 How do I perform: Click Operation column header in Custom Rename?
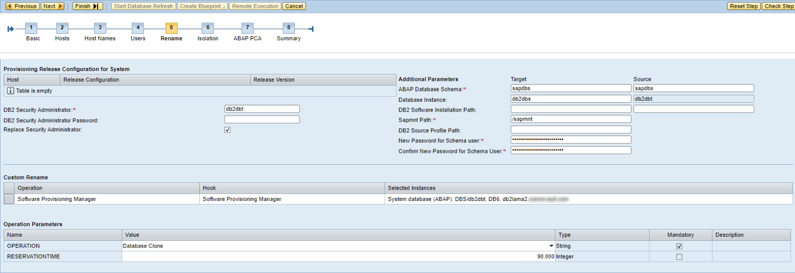106,188
